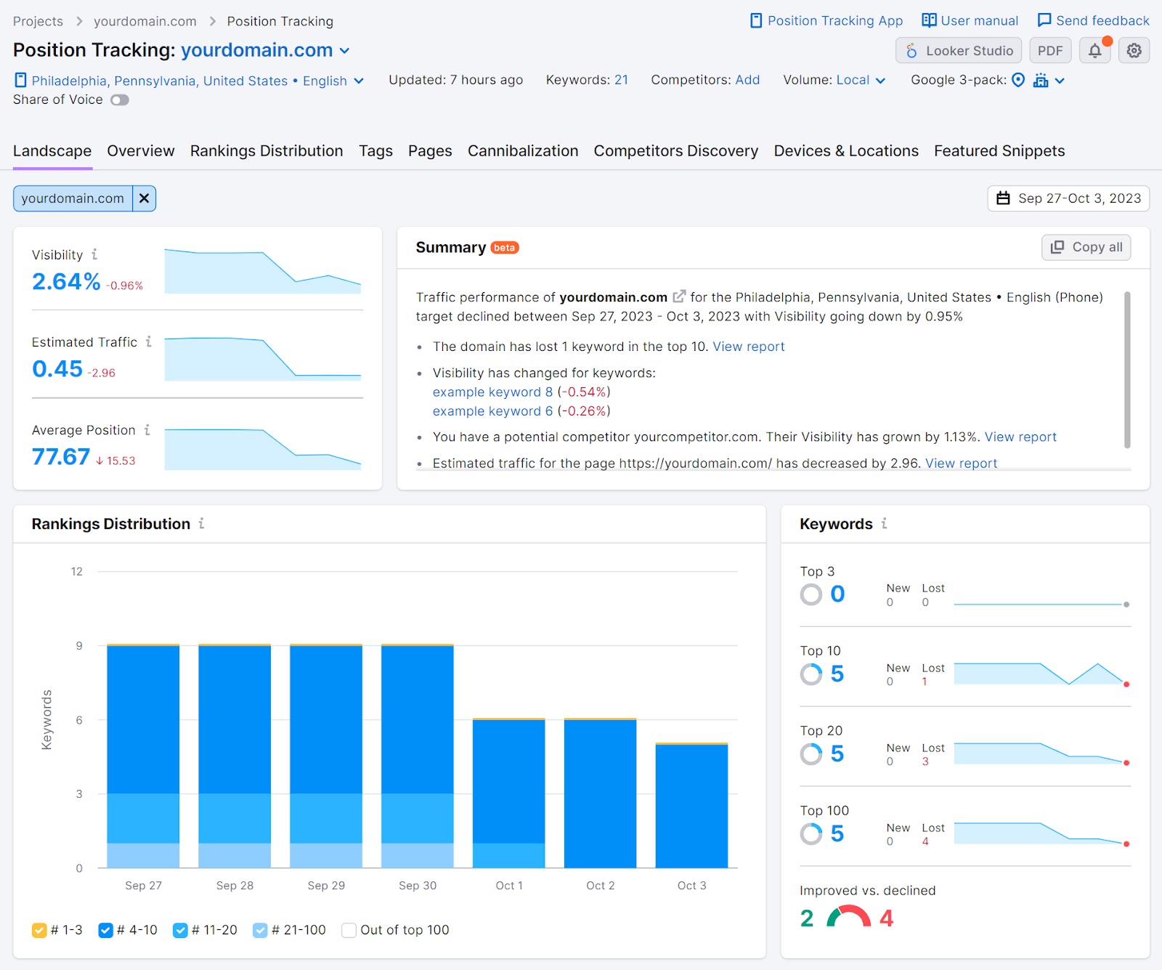Enable the Share of Voice toggle
Screen dimensions: 1162x970
click(119, 100)
